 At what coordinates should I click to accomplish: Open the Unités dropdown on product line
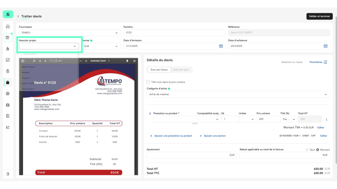click(x=247, y=119)
